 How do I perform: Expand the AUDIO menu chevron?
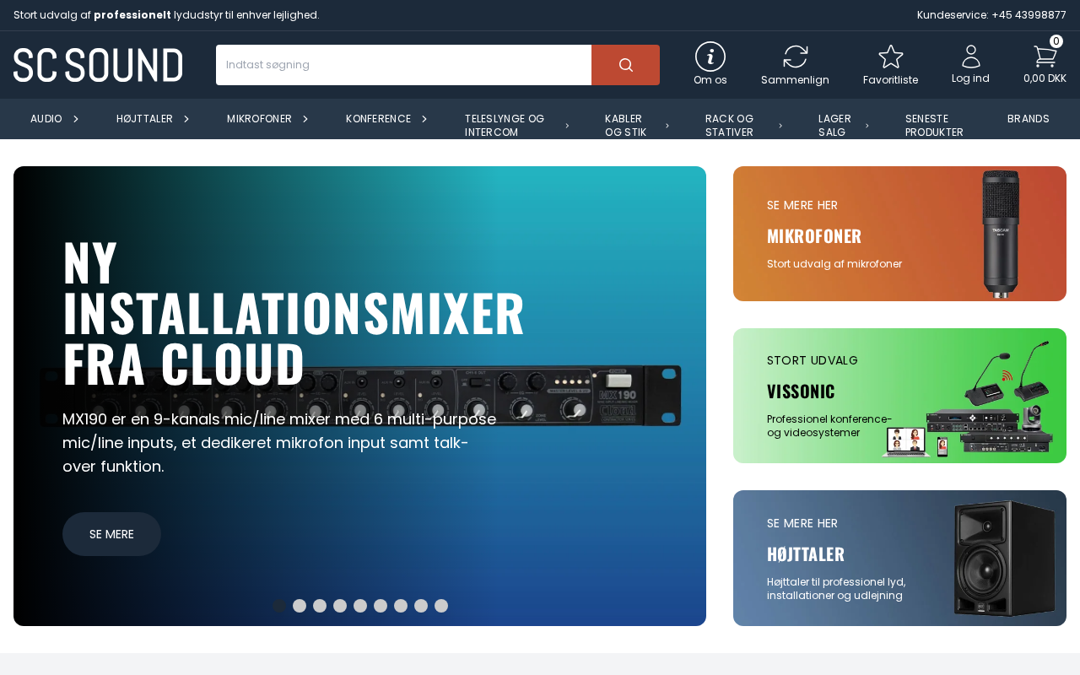[76, 119]
